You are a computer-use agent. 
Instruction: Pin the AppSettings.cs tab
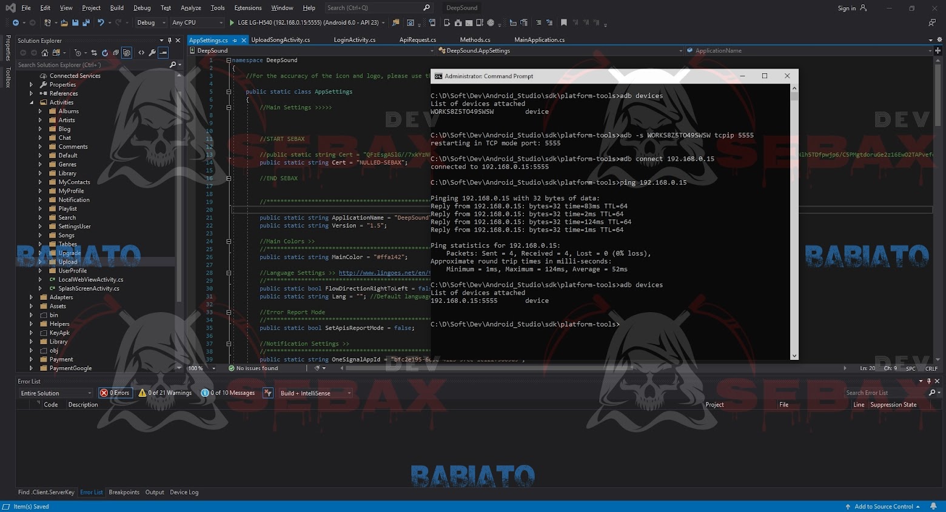pos(235,40)
